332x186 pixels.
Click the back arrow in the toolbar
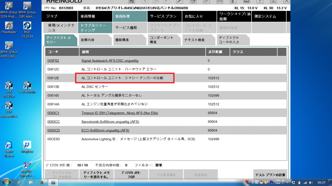tap(145, 2)
